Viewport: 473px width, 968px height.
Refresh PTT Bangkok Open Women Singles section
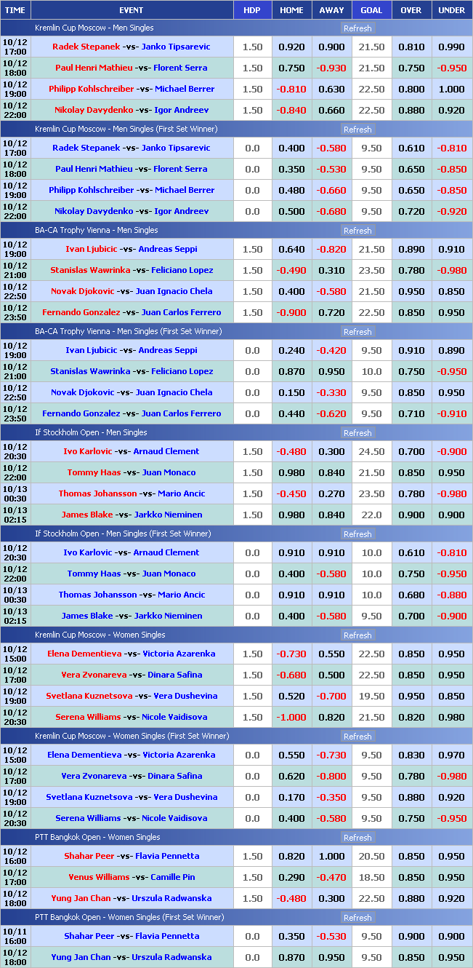coord(357,838)
